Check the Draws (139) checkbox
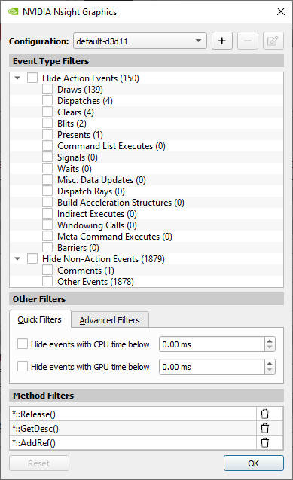The height and width of the screenshot is (480, 293). [x=47, y=89]
